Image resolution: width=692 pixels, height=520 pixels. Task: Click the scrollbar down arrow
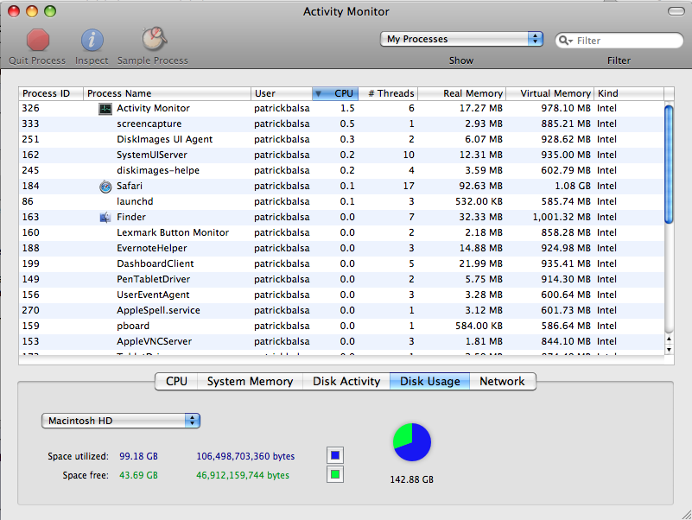[669, 350]
